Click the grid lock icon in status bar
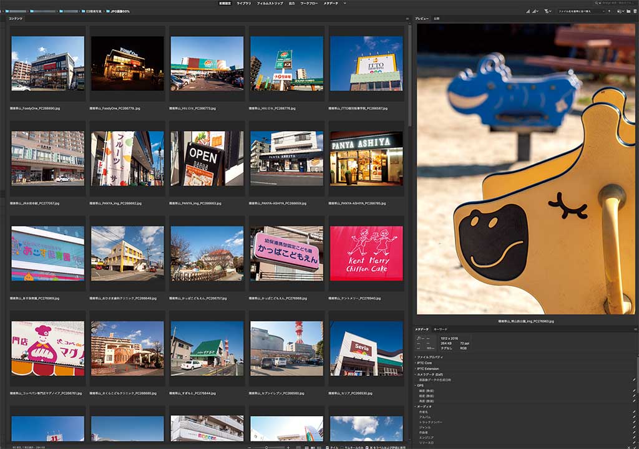Image resolution: width=639 pixels, height=449 pixels. point(299,447)
